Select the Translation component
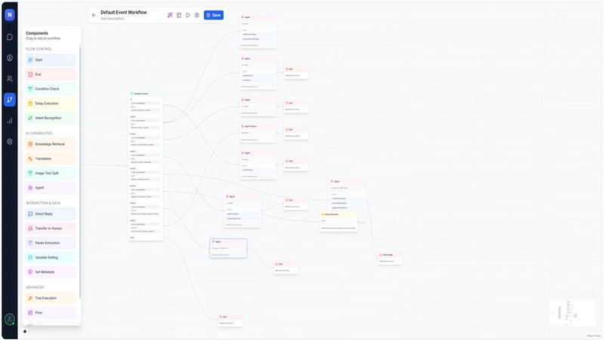The width and height of the screenshot is (604, 340). 51,159
